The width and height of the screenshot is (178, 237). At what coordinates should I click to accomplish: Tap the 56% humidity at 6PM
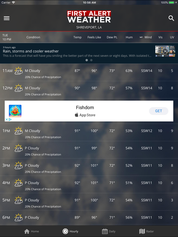click(x=129, y=217)
